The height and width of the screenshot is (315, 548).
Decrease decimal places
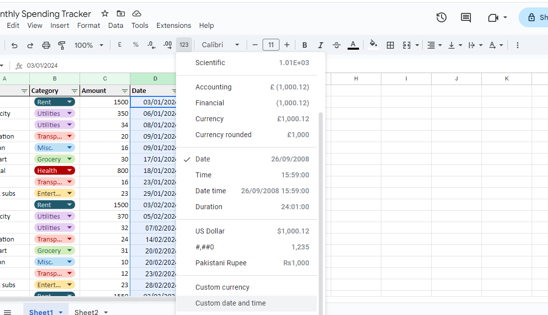[x=151, y=45]
